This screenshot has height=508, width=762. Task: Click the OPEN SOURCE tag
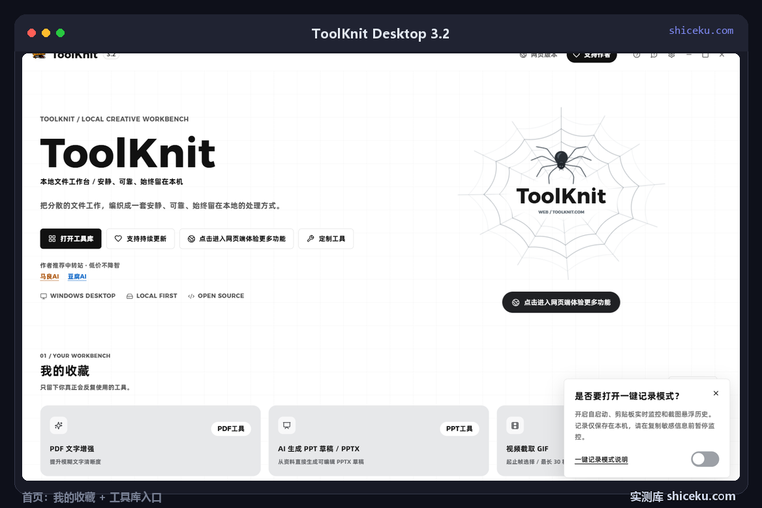216,296
